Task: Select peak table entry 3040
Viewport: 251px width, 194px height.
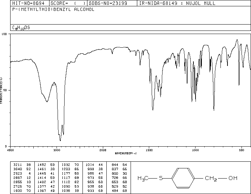Action: [18, 169]
